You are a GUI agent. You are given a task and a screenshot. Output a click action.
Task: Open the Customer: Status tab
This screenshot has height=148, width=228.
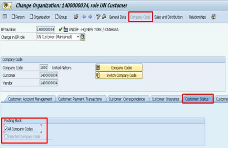tap(197, 99)
